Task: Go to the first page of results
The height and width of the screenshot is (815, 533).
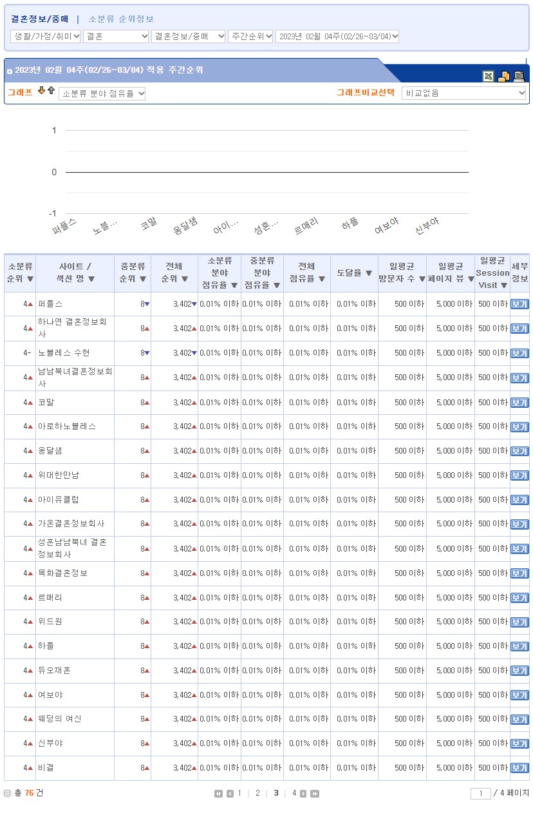Action: click(x=218, y=794)
